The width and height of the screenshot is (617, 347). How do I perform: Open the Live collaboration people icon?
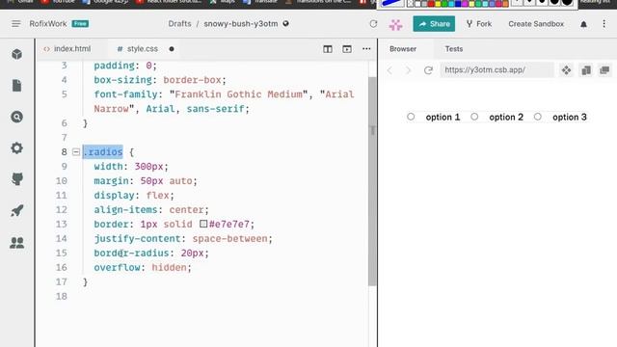coord(17,243)
